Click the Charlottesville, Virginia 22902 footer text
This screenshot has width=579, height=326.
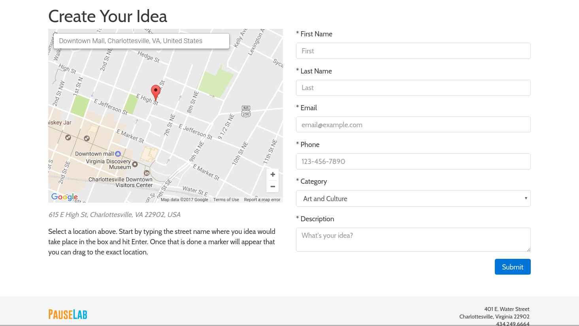pyautogui.click(x=494, y=317)
